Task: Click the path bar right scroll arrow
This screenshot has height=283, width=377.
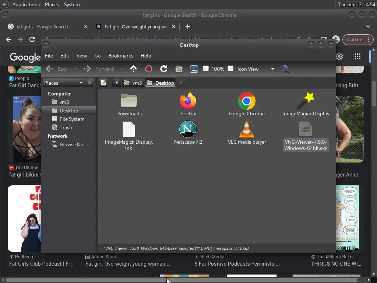Action: coord(181,83)
